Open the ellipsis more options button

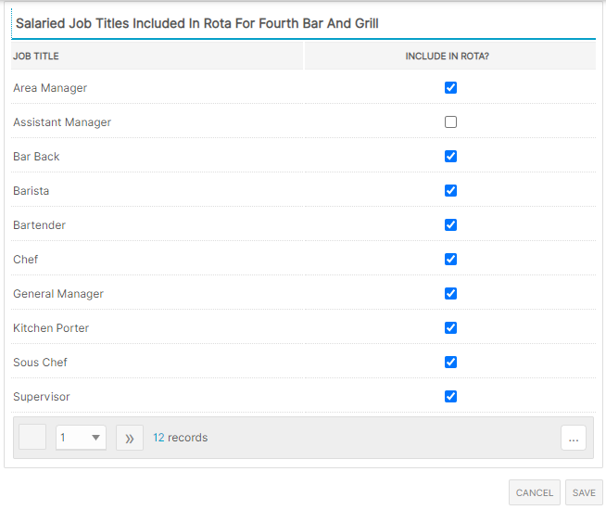point(574,439)
